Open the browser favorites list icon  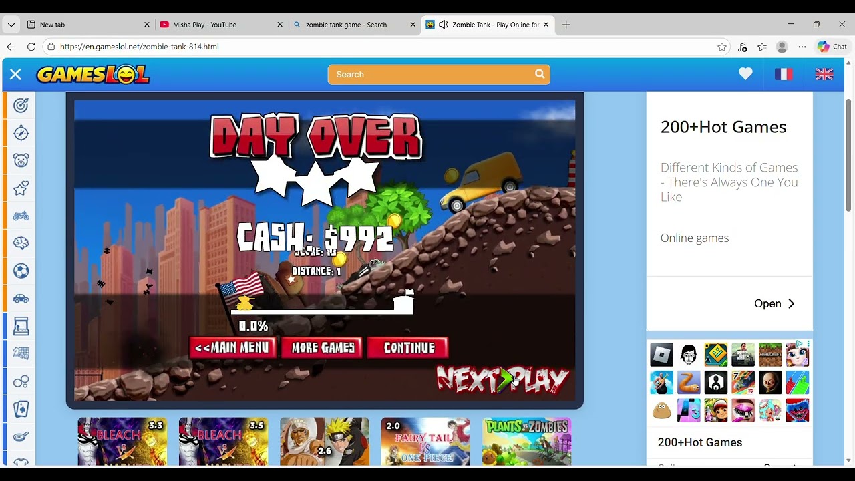pos(762,47)
